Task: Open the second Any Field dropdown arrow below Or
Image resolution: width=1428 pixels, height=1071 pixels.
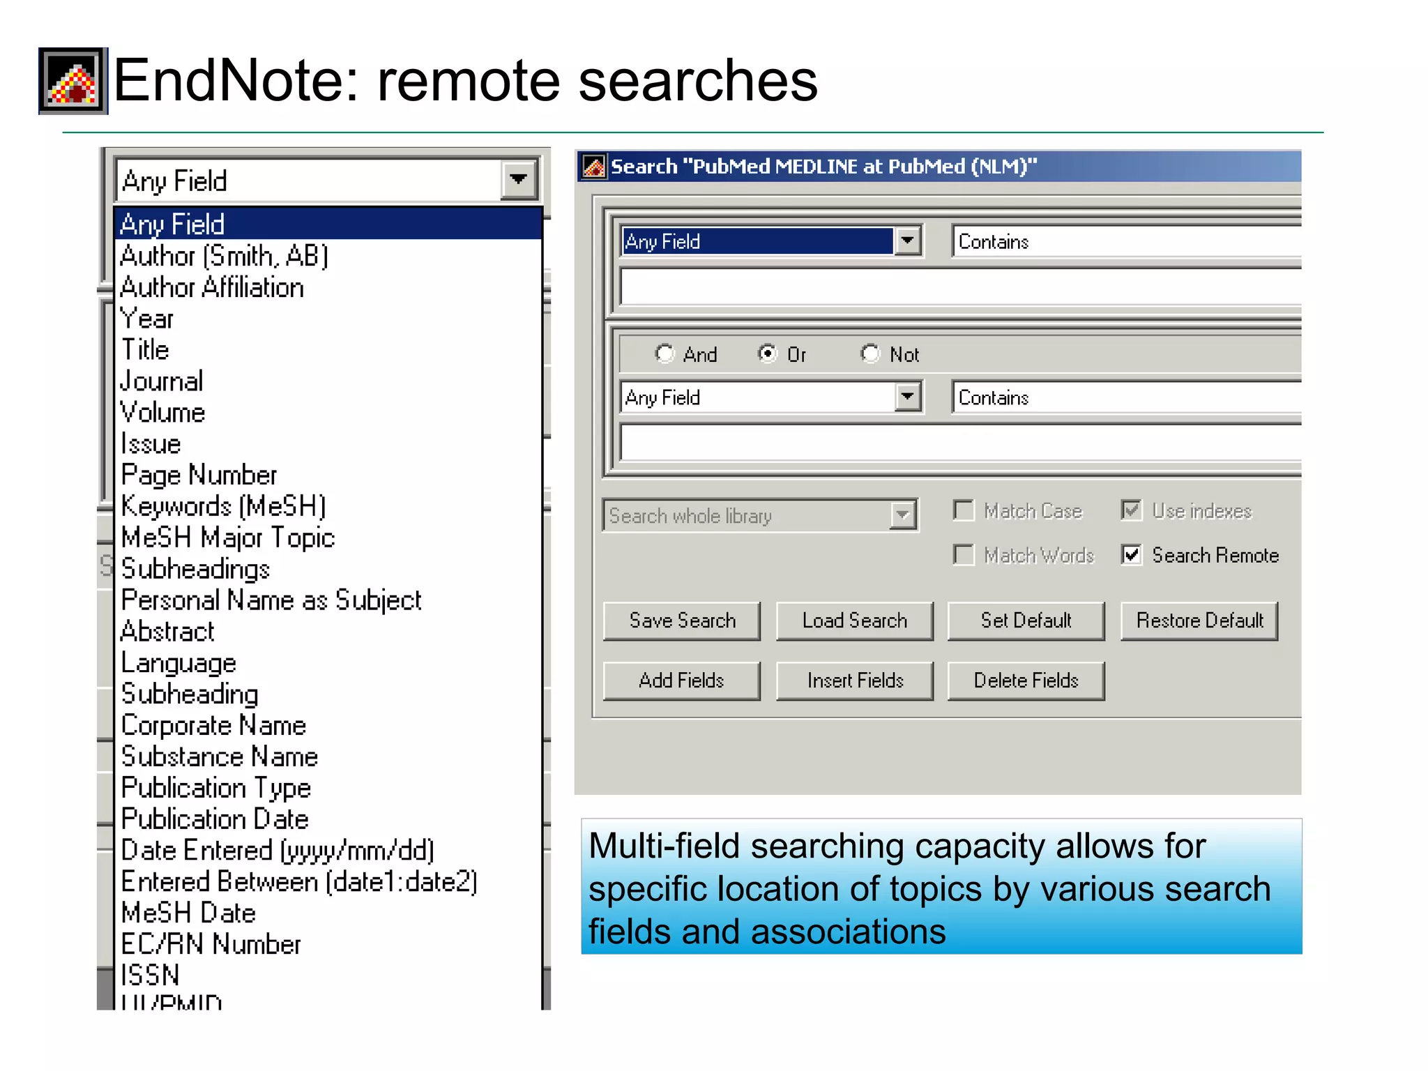Action: (x=907, y=397)
